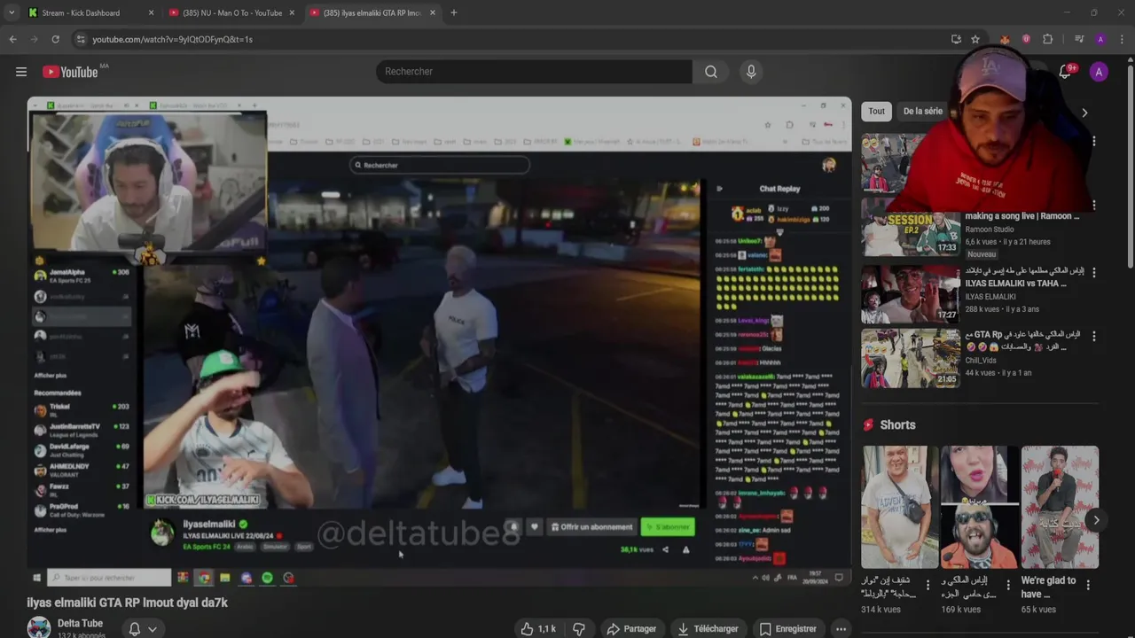Open the MetaMask fox extension
Image resolution: width=1135 pixels, height=638 pixels.
pos(1005,39)
